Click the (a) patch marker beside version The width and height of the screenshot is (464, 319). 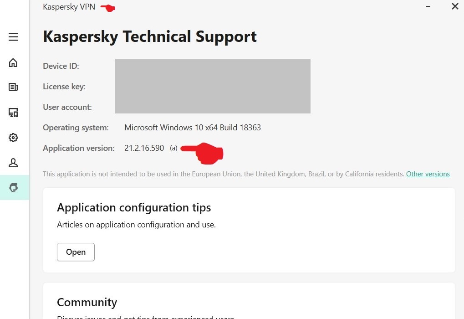tap(173, 148)
